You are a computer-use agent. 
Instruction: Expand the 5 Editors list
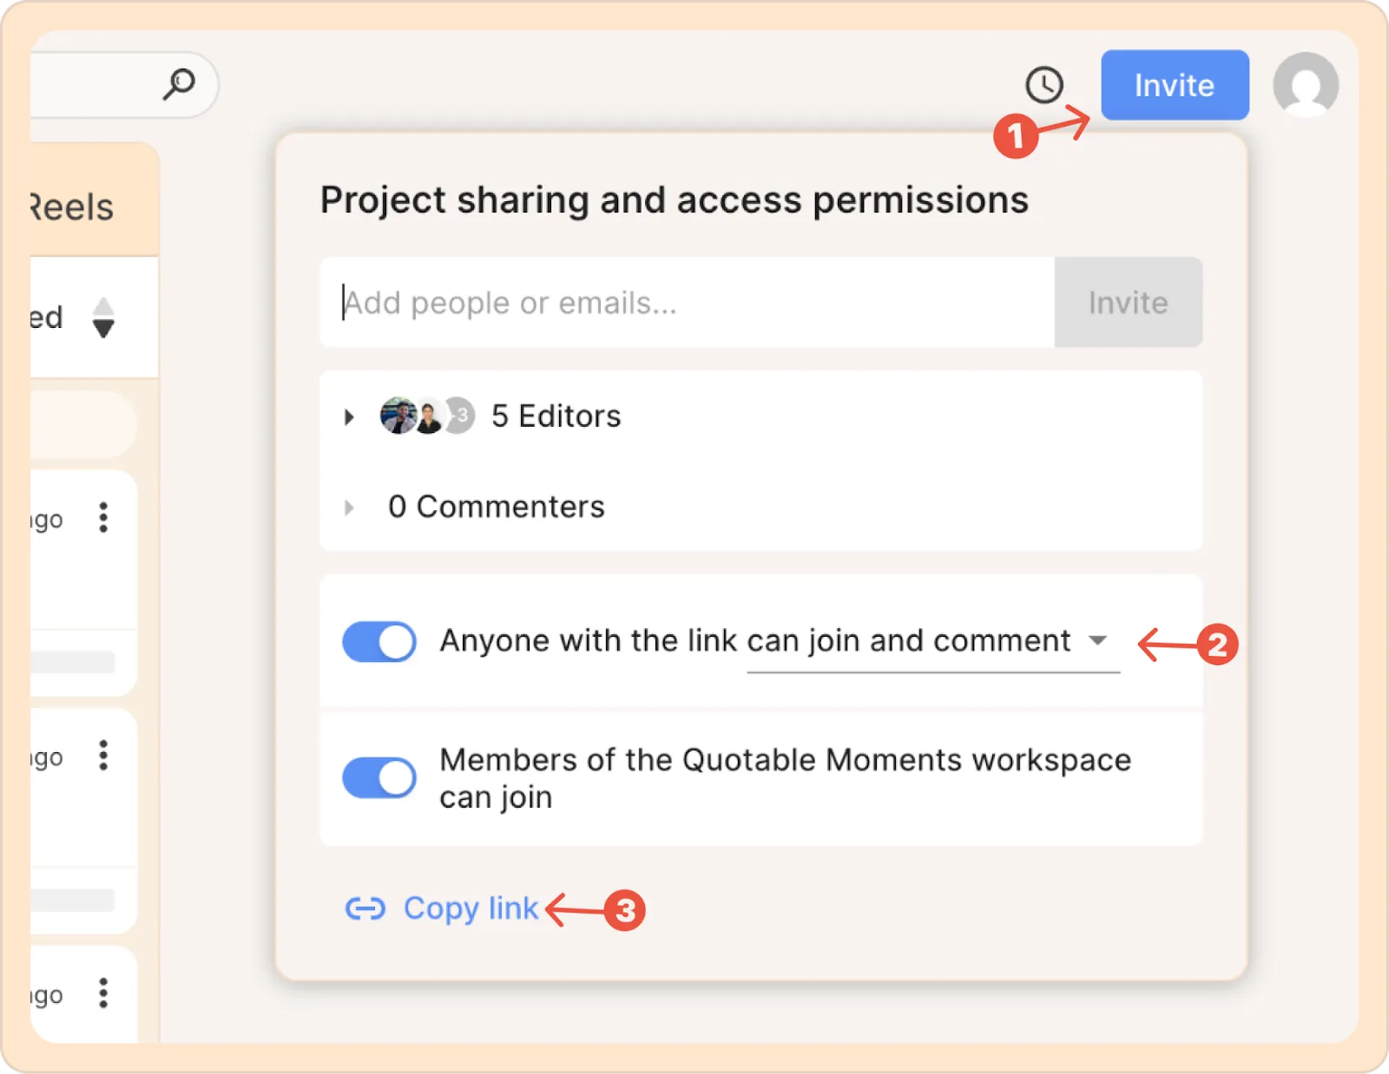[349, 417]
